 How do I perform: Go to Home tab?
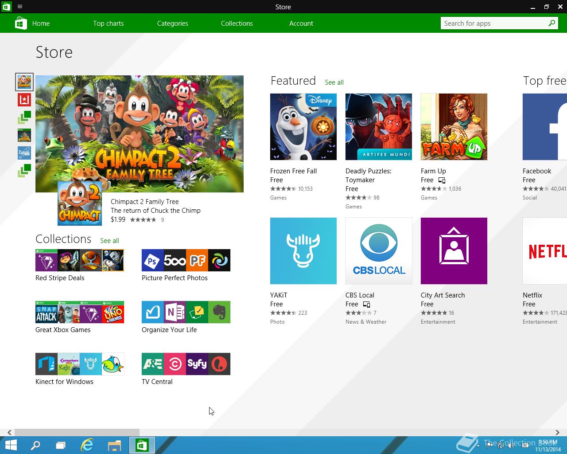click(41, 23)
